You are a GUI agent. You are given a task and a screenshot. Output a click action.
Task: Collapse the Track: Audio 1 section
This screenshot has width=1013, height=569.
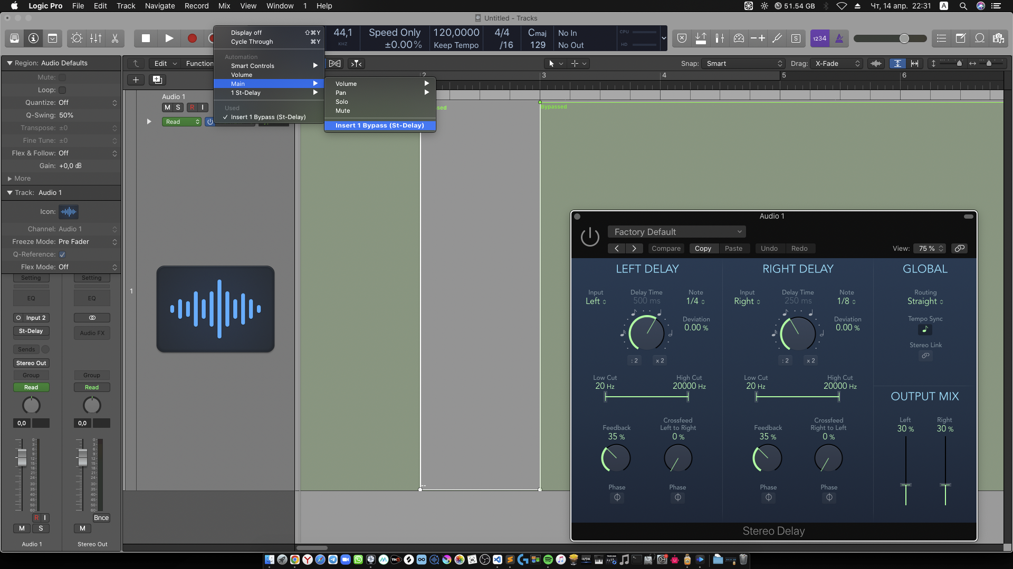9,193
